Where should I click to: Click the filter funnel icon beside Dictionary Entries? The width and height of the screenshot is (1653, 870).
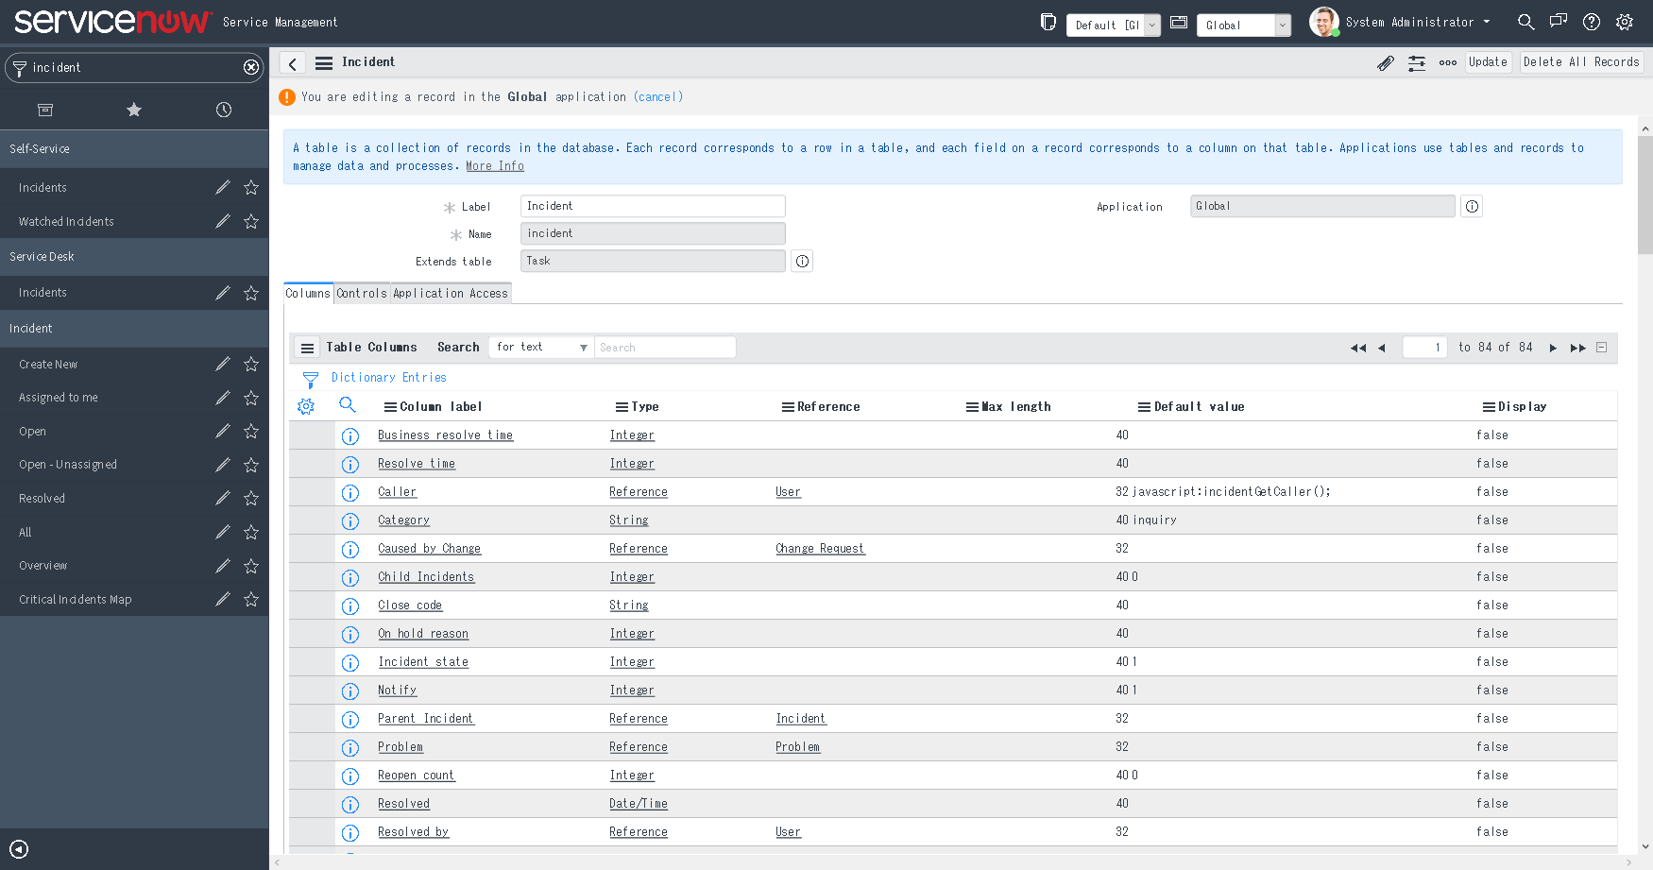(310, 378)
